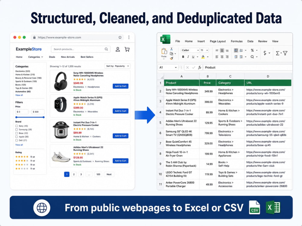Screen dimensions: 302x226
Task: Click the Cut scissors icon
Action: [x=172, y=49]
